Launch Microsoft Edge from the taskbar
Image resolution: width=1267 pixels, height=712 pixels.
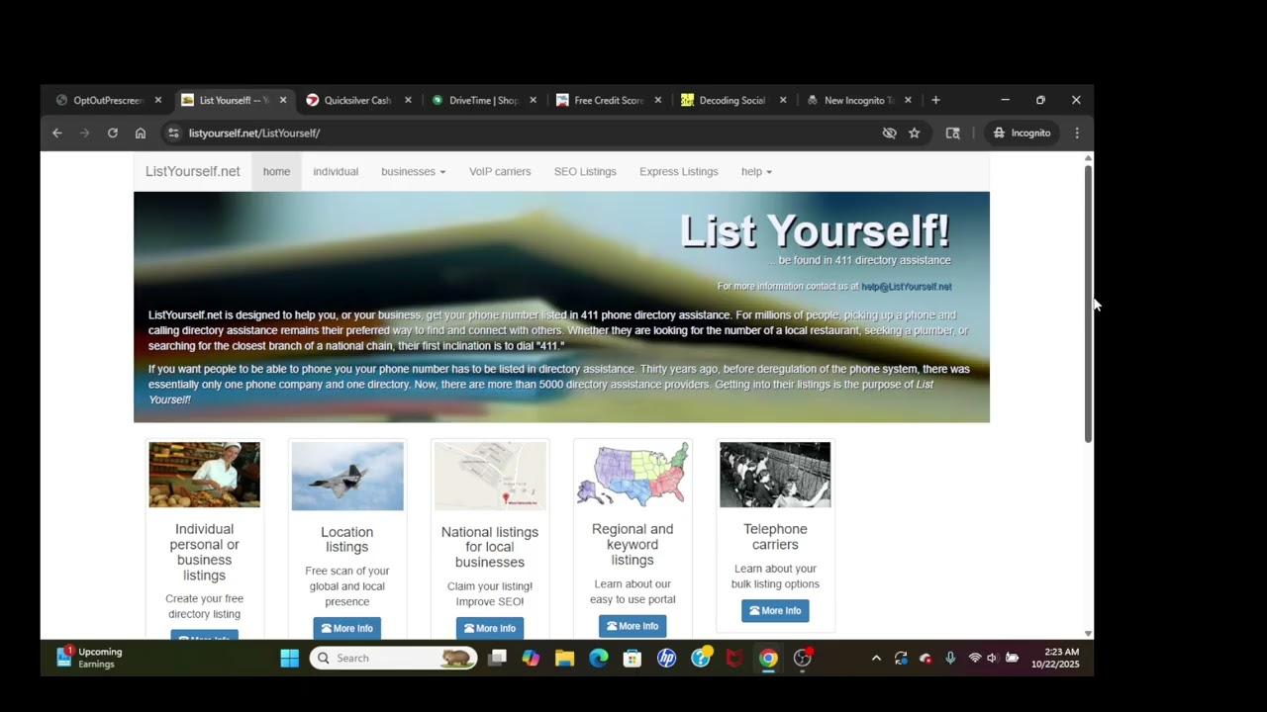pos(599,658)
